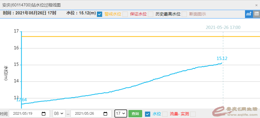Uncheck the checkbox before 警戒水位
This screenshot has width=260, height=118.
click(100, 14)
